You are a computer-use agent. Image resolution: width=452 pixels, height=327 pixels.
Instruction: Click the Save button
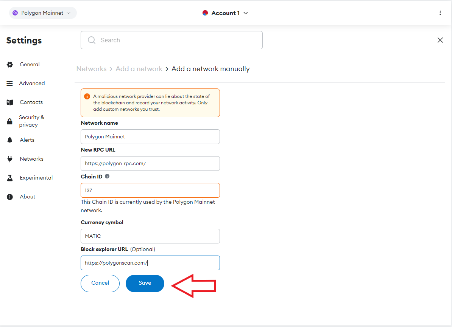coord(145,283)
